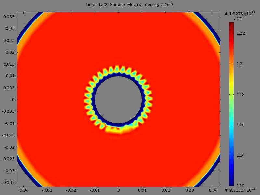Click the downward triangle minimum marker
This screenshot has height=195, width=260.
226,190
